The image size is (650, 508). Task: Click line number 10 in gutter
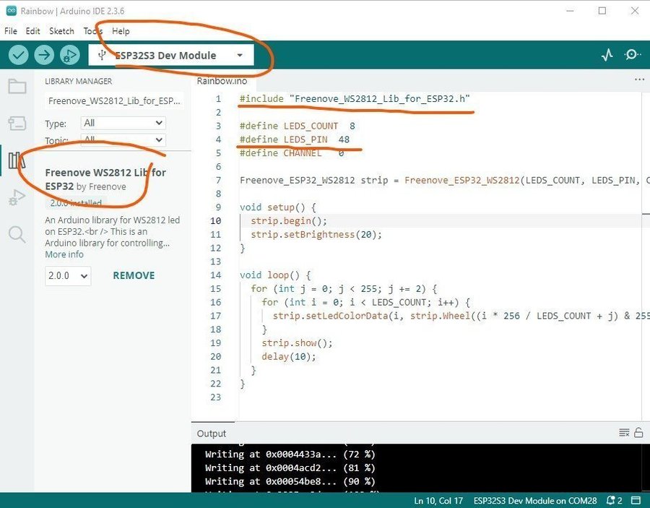[215, 220]
